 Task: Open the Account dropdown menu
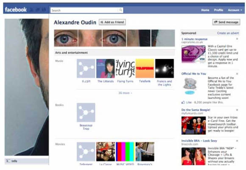pyautogui.click(x=235, y=10)
